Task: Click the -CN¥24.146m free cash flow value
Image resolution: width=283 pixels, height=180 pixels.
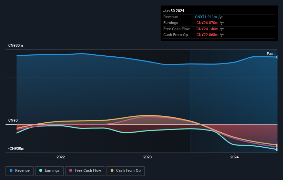Action: 207,29
